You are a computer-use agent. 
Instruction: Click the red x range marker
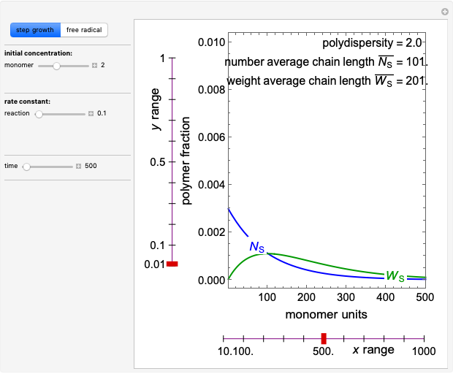[324, 337]
